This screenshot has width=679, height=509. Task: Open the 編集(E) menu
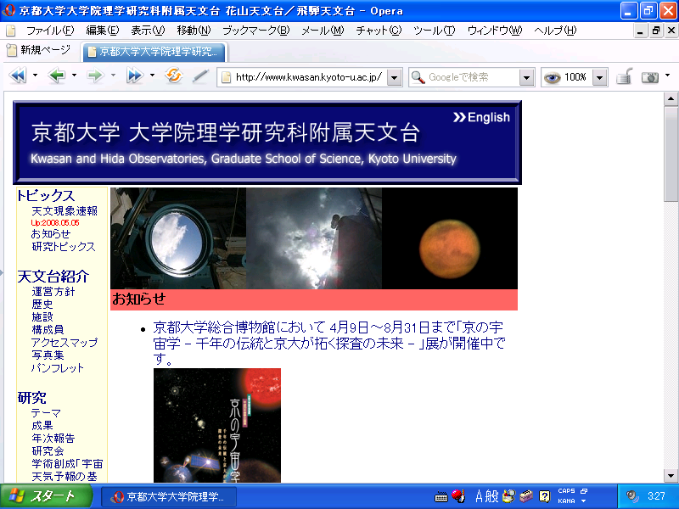(102, 31)
